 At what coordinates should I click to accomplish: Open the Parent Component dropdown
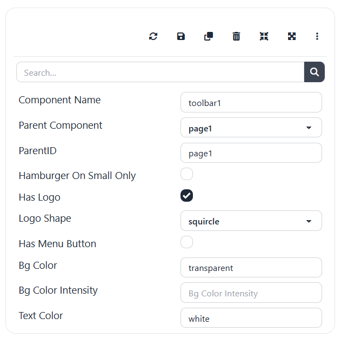pyautogui.click(x=251, y=128)
